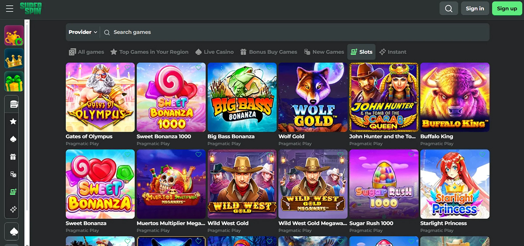Click the Sign in button

475,8
